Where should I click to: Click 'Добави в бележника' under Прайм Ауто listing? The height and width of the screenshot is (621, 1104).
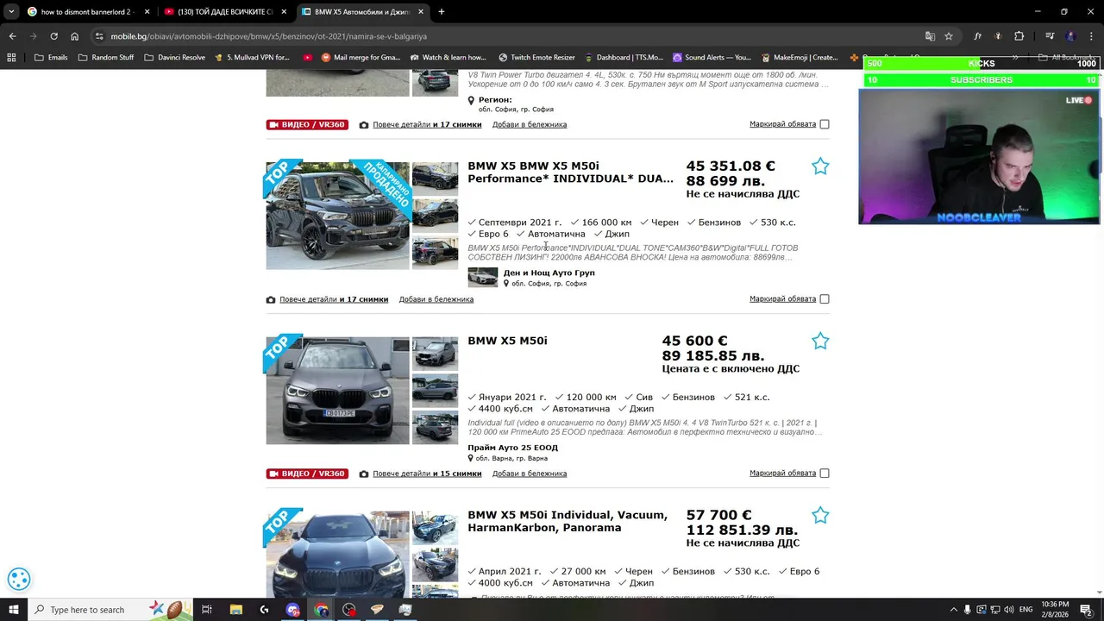530,474
